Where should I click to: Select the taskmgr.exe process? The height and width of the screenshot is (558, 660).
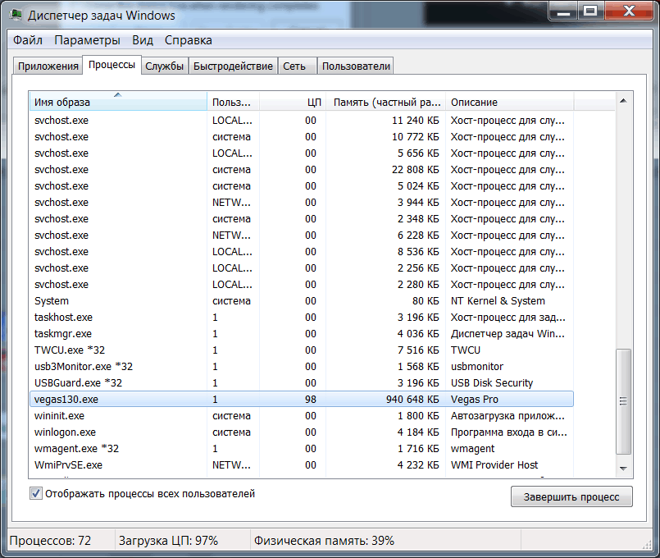click(x=302, y=333)
